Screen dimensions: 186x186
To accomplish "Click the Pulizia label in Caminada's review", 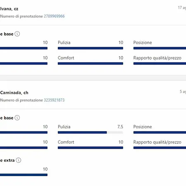I will [64, 127].
